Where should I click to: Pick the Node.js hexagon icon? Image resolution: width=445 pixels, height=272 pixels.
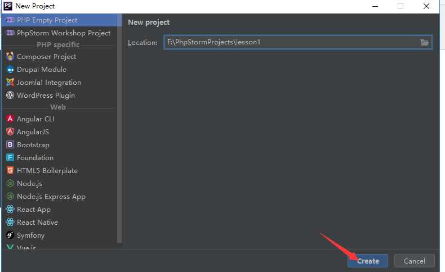tap(10, 183)
